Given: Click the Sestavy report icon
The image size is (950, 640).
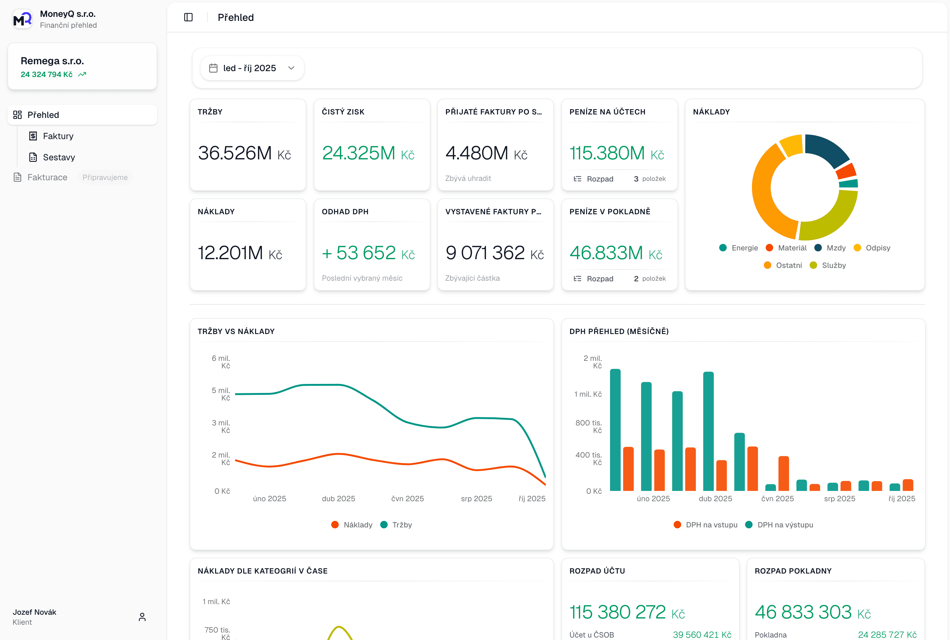Looking at the screenshot, I should coord(33,157).
